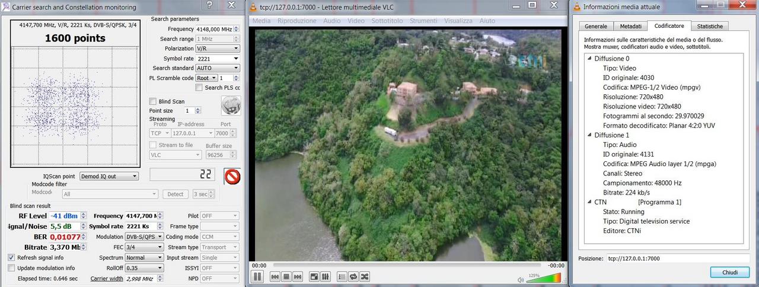Open the Symbol rate dropdown

pos(218,59)
